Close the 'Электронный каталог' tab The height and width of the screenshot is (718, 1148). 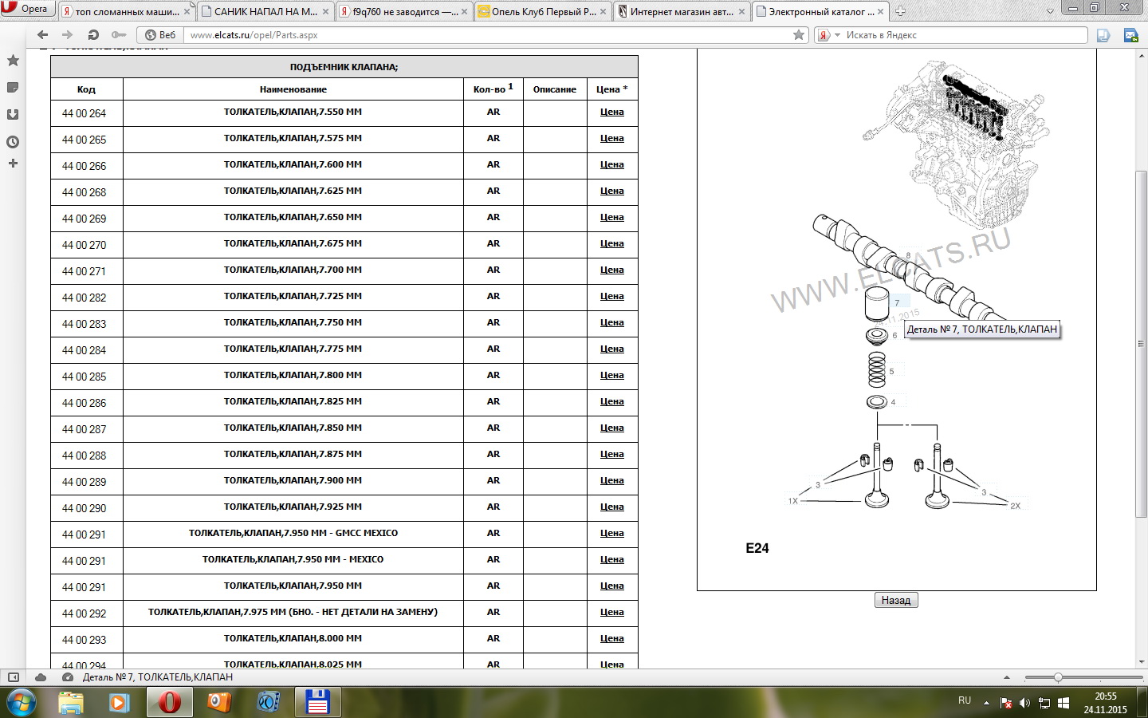(x=880, y=12)
